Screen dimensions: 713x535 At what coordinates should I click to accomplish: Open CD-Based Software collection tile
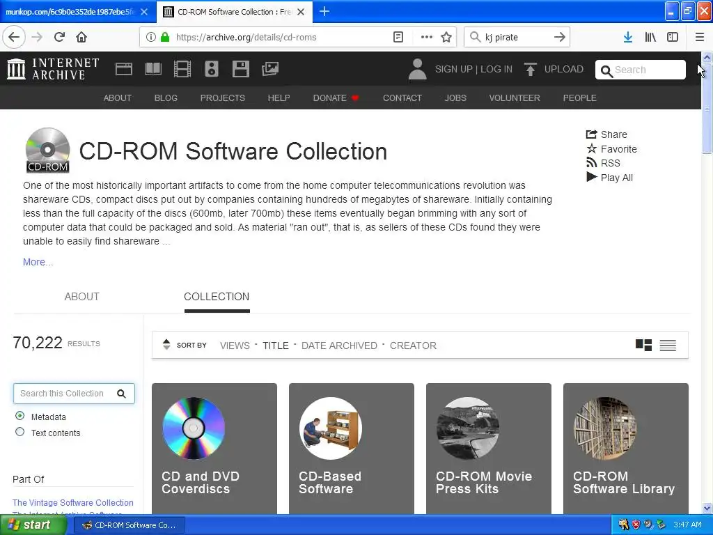tap(352, 449)
